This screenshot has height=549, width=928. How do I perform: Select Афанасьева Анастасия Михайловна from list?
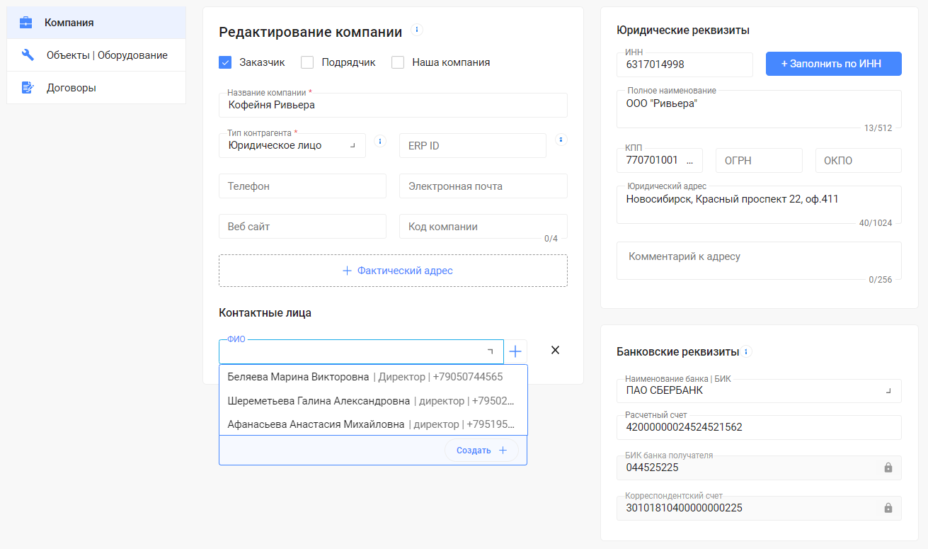(373, 424)
